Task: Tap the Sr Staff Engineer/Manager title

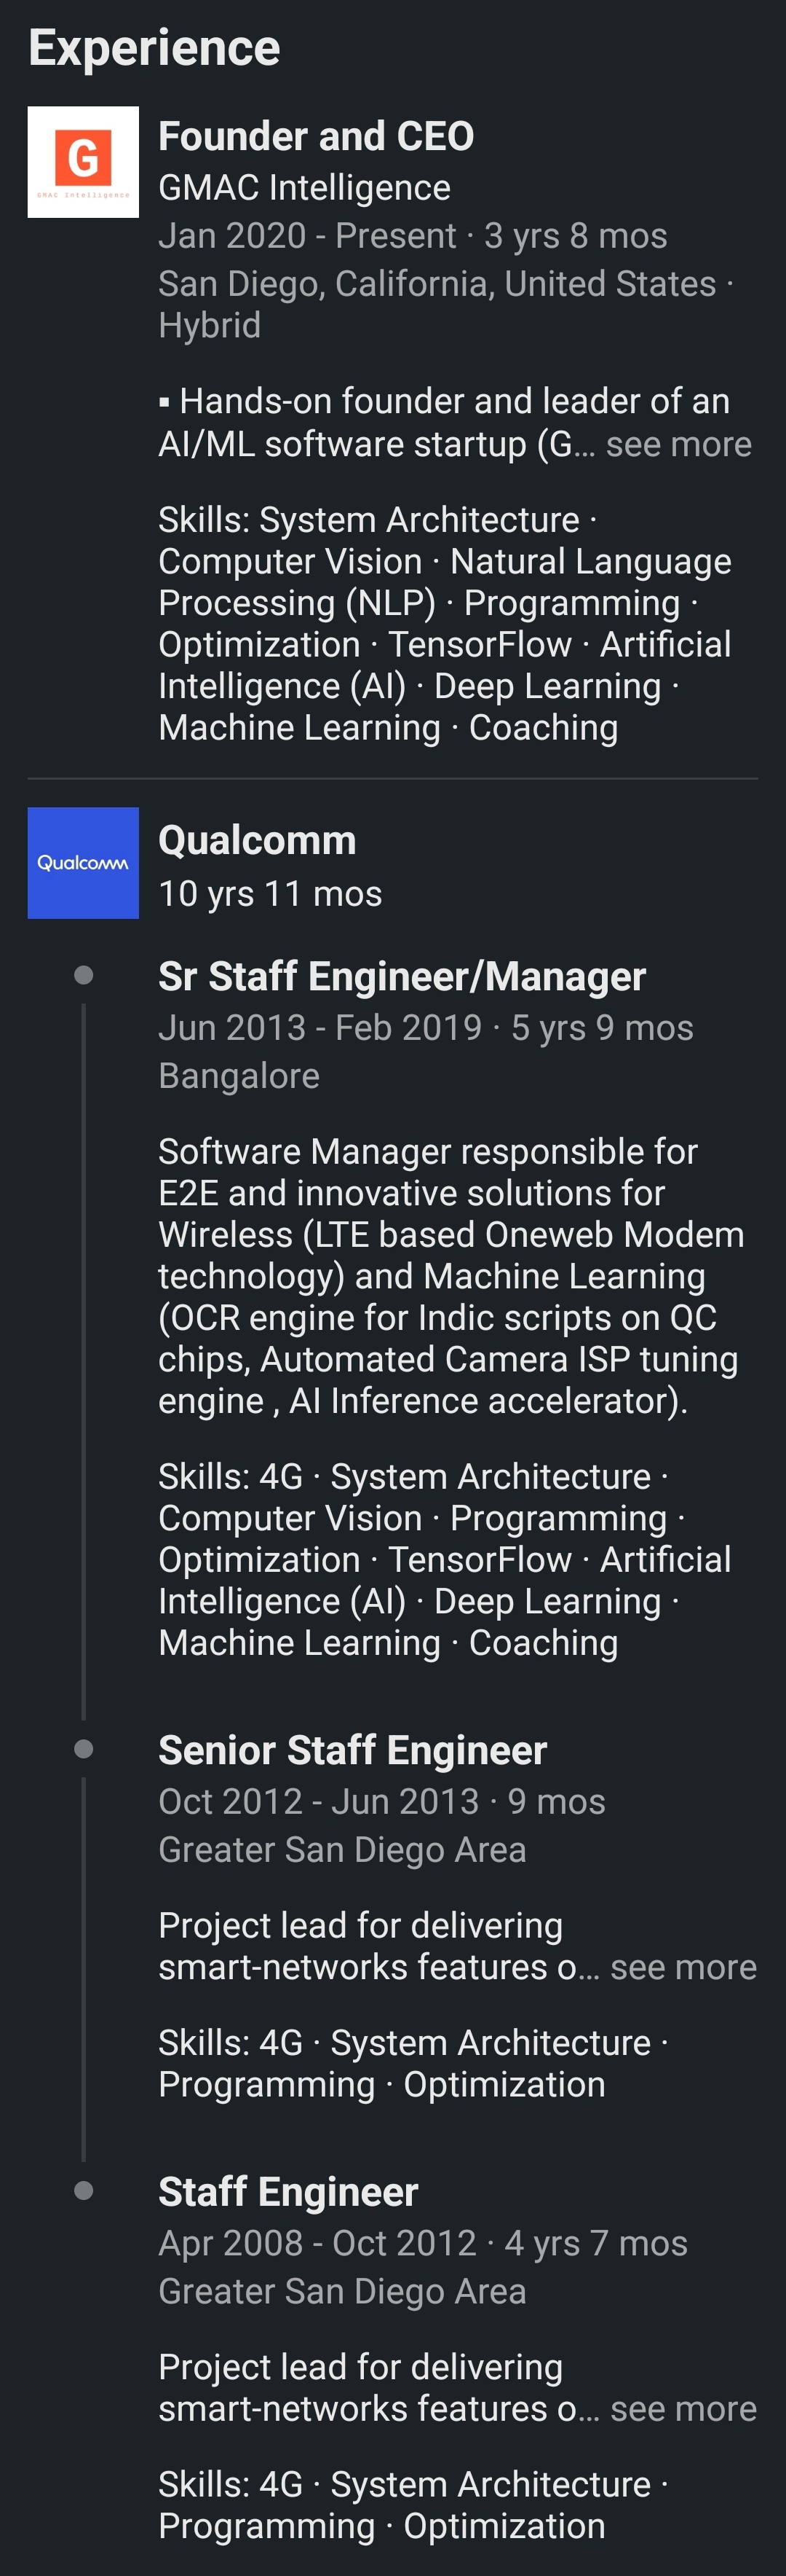Action: click(402, 976)
